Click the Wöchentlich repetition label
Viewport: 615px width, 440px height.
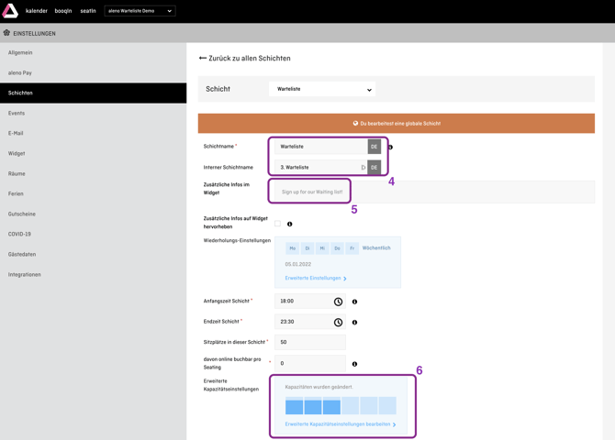pyautogui.click(x=376, y=248)
